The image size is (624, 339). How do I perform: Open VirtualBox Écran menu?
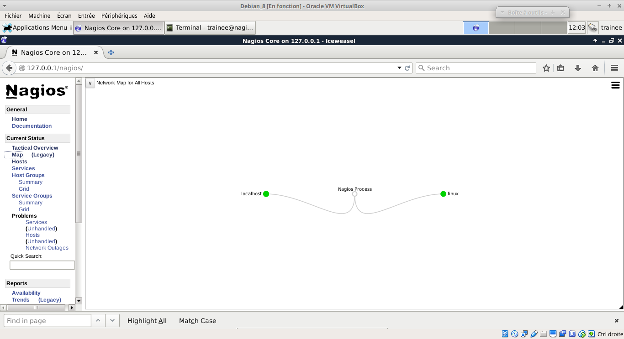tap(64, 16)
